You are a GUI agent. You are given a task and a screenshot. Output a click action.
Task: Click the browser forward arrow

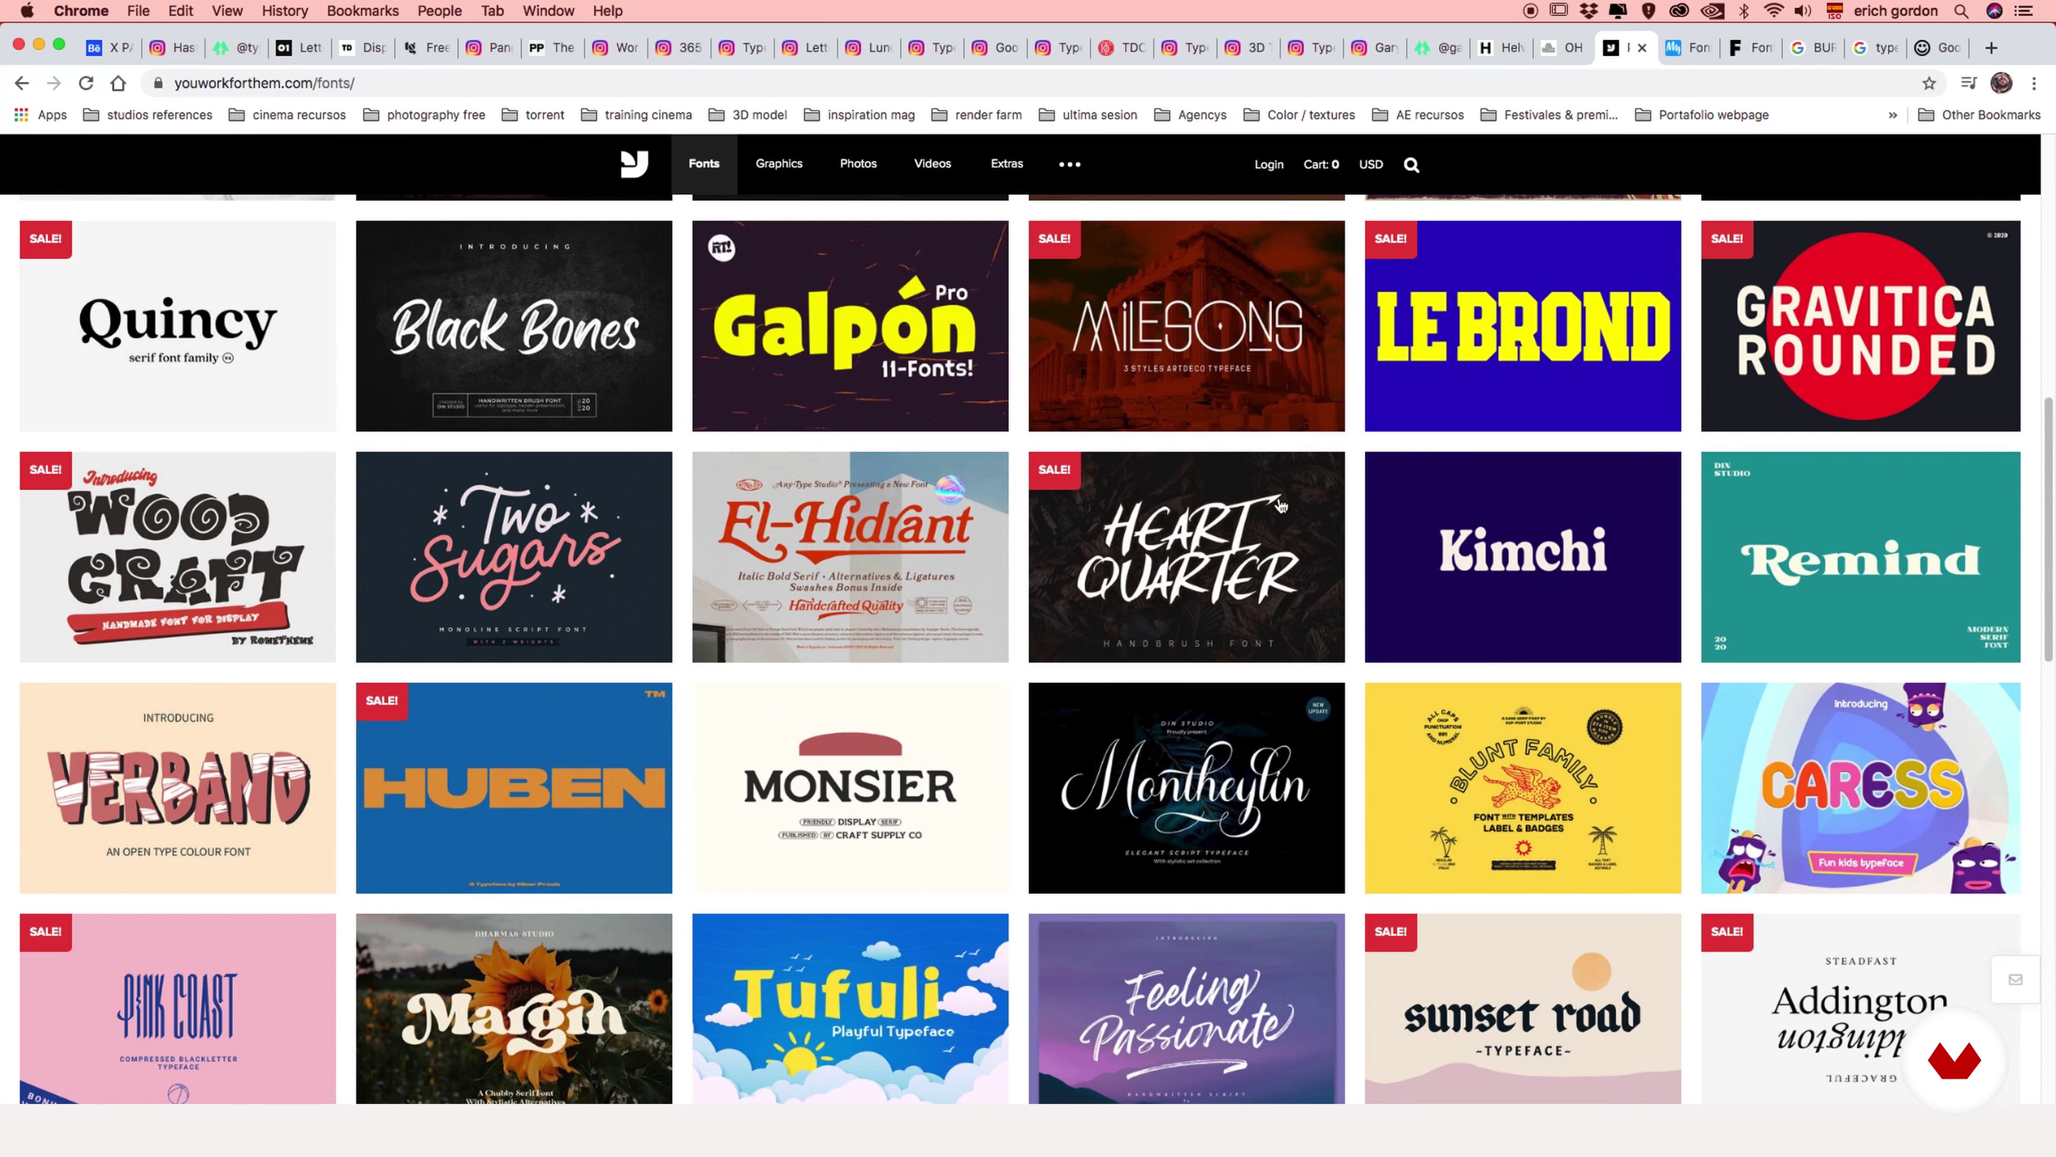click(x=54, y=83)
